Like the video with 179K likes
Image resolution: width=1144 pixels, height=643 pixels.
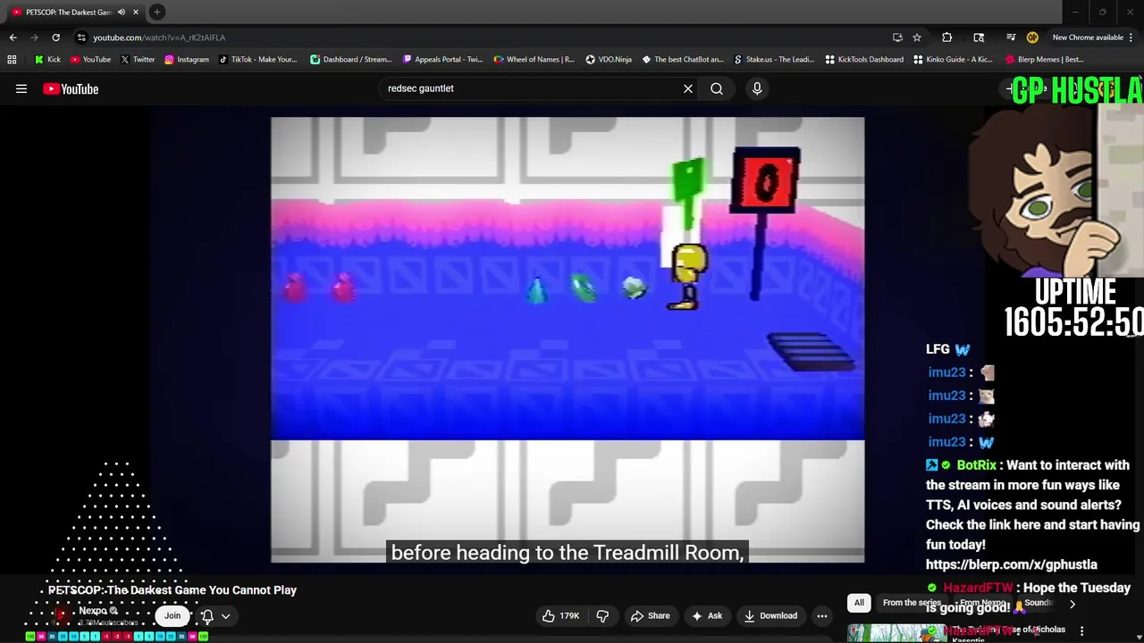point(560,616)
